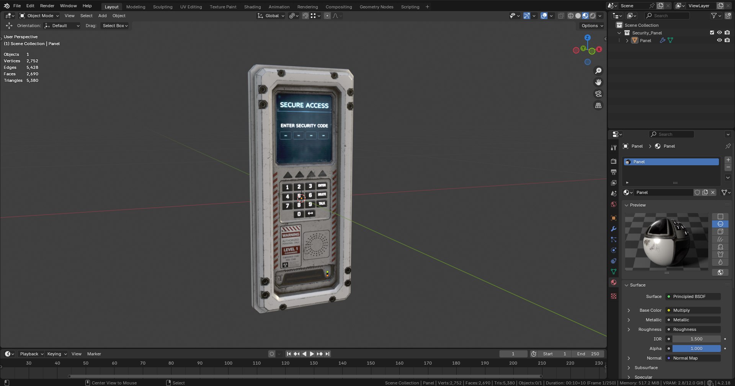Switch to Solid viewport shading

pos(578,16)
